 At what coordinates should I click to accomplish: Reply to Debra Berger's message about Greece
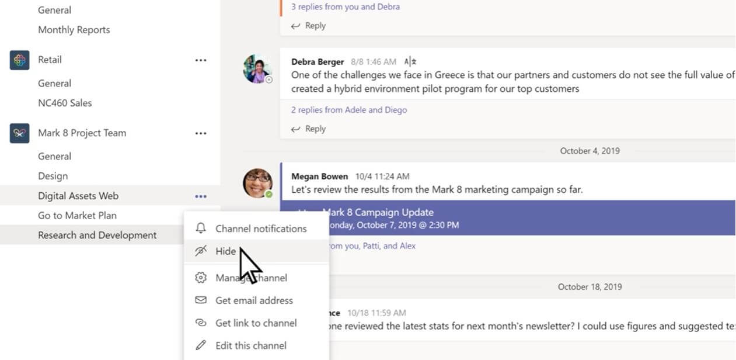(309, 129)
